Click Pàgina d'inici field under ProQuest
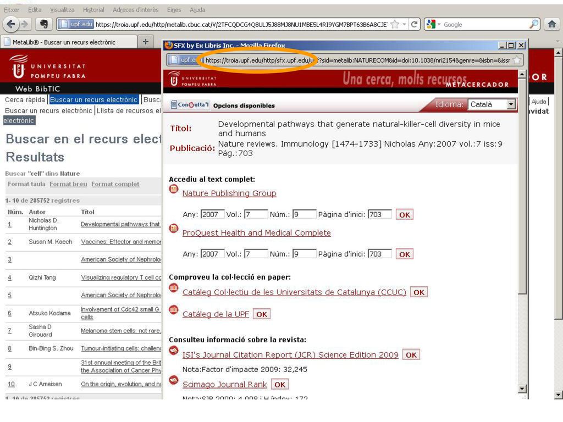This screenshot has height=422, width=563. tap(379, 254)
